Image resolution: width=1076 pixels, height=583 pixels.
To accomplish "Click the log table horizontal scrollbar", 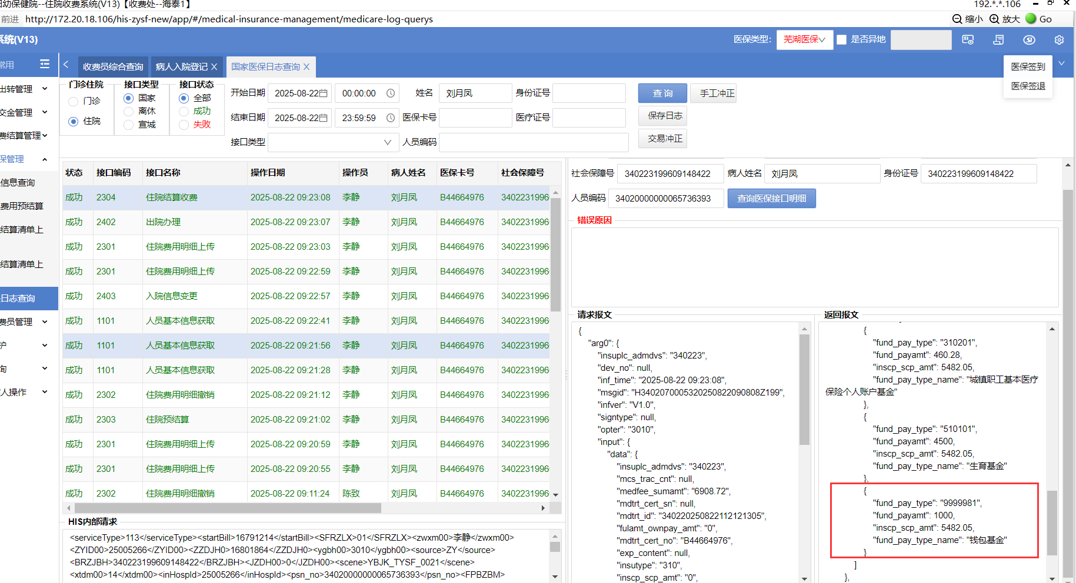I will pos(228,508).
